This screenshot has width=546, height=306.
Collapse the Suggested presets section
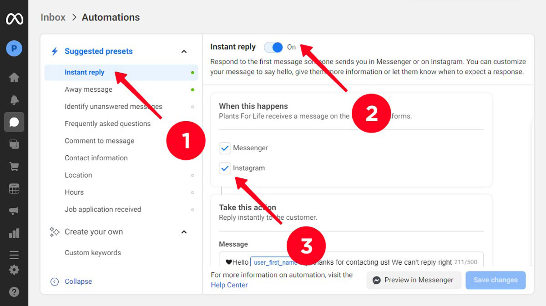click(184, 51)
